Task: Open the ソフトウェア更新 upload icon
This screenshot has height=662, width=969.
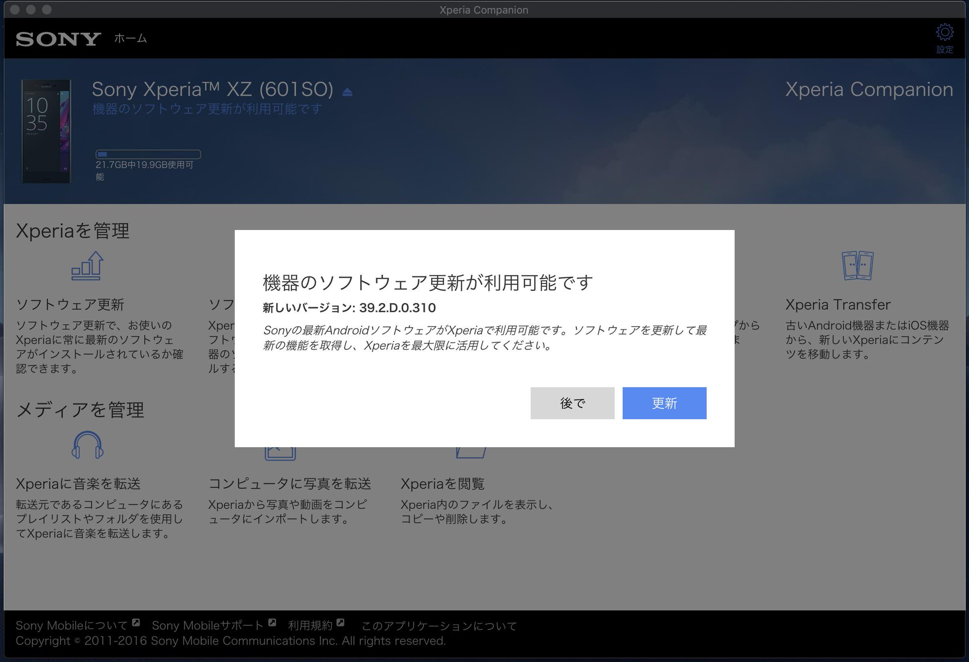Action: tap(88, 265)
